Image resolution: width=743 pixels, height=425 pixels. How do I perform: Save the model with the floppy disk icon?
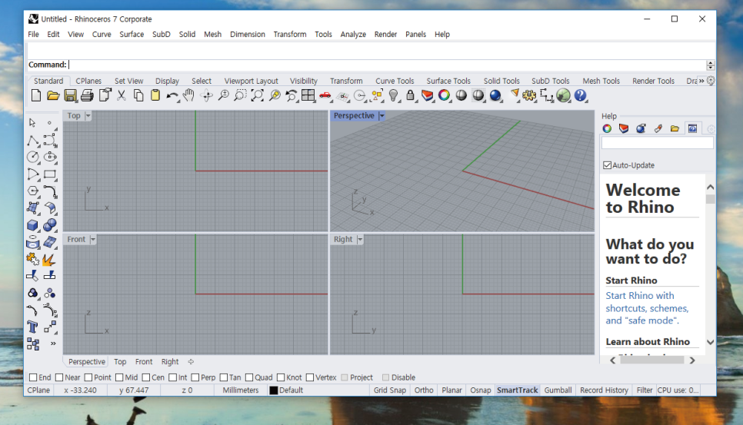click(70, 95)
